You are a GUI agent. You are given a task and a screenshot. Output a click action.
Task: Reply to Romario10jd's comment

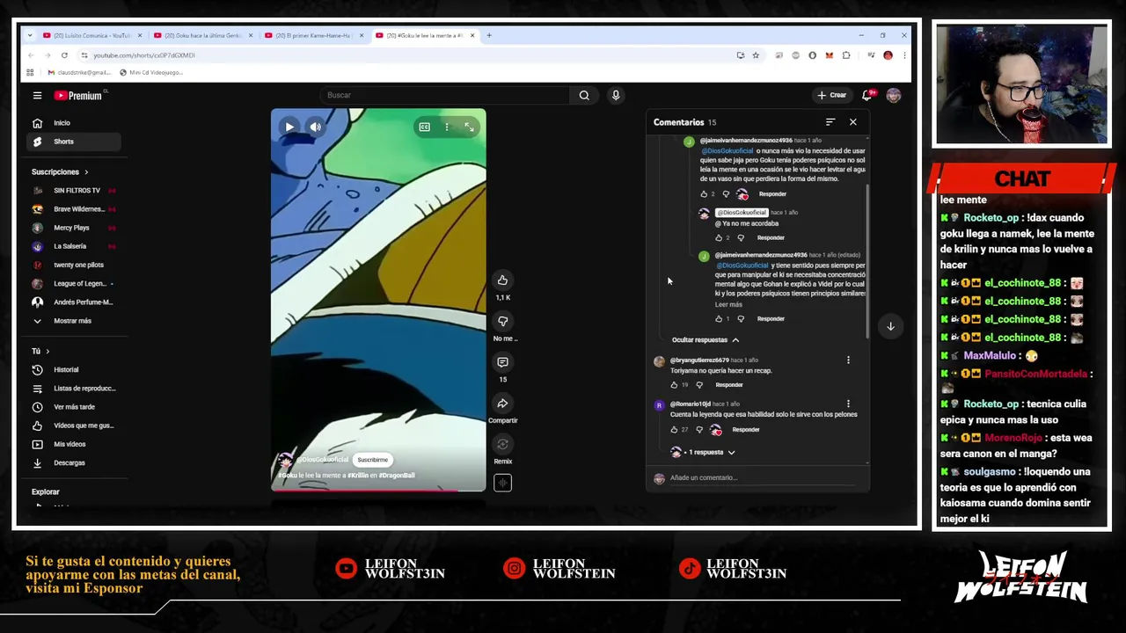[x=746, y=430]
